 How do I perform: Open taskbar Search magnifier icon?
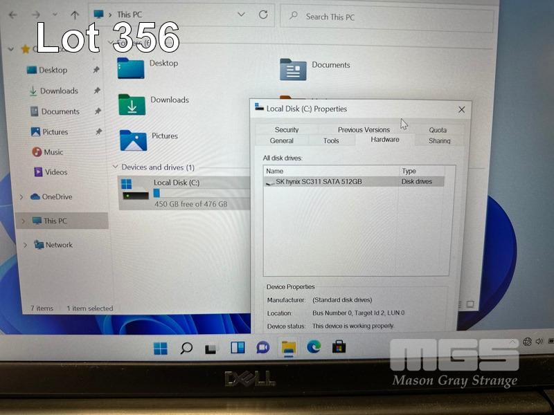(x=186, y=348)
